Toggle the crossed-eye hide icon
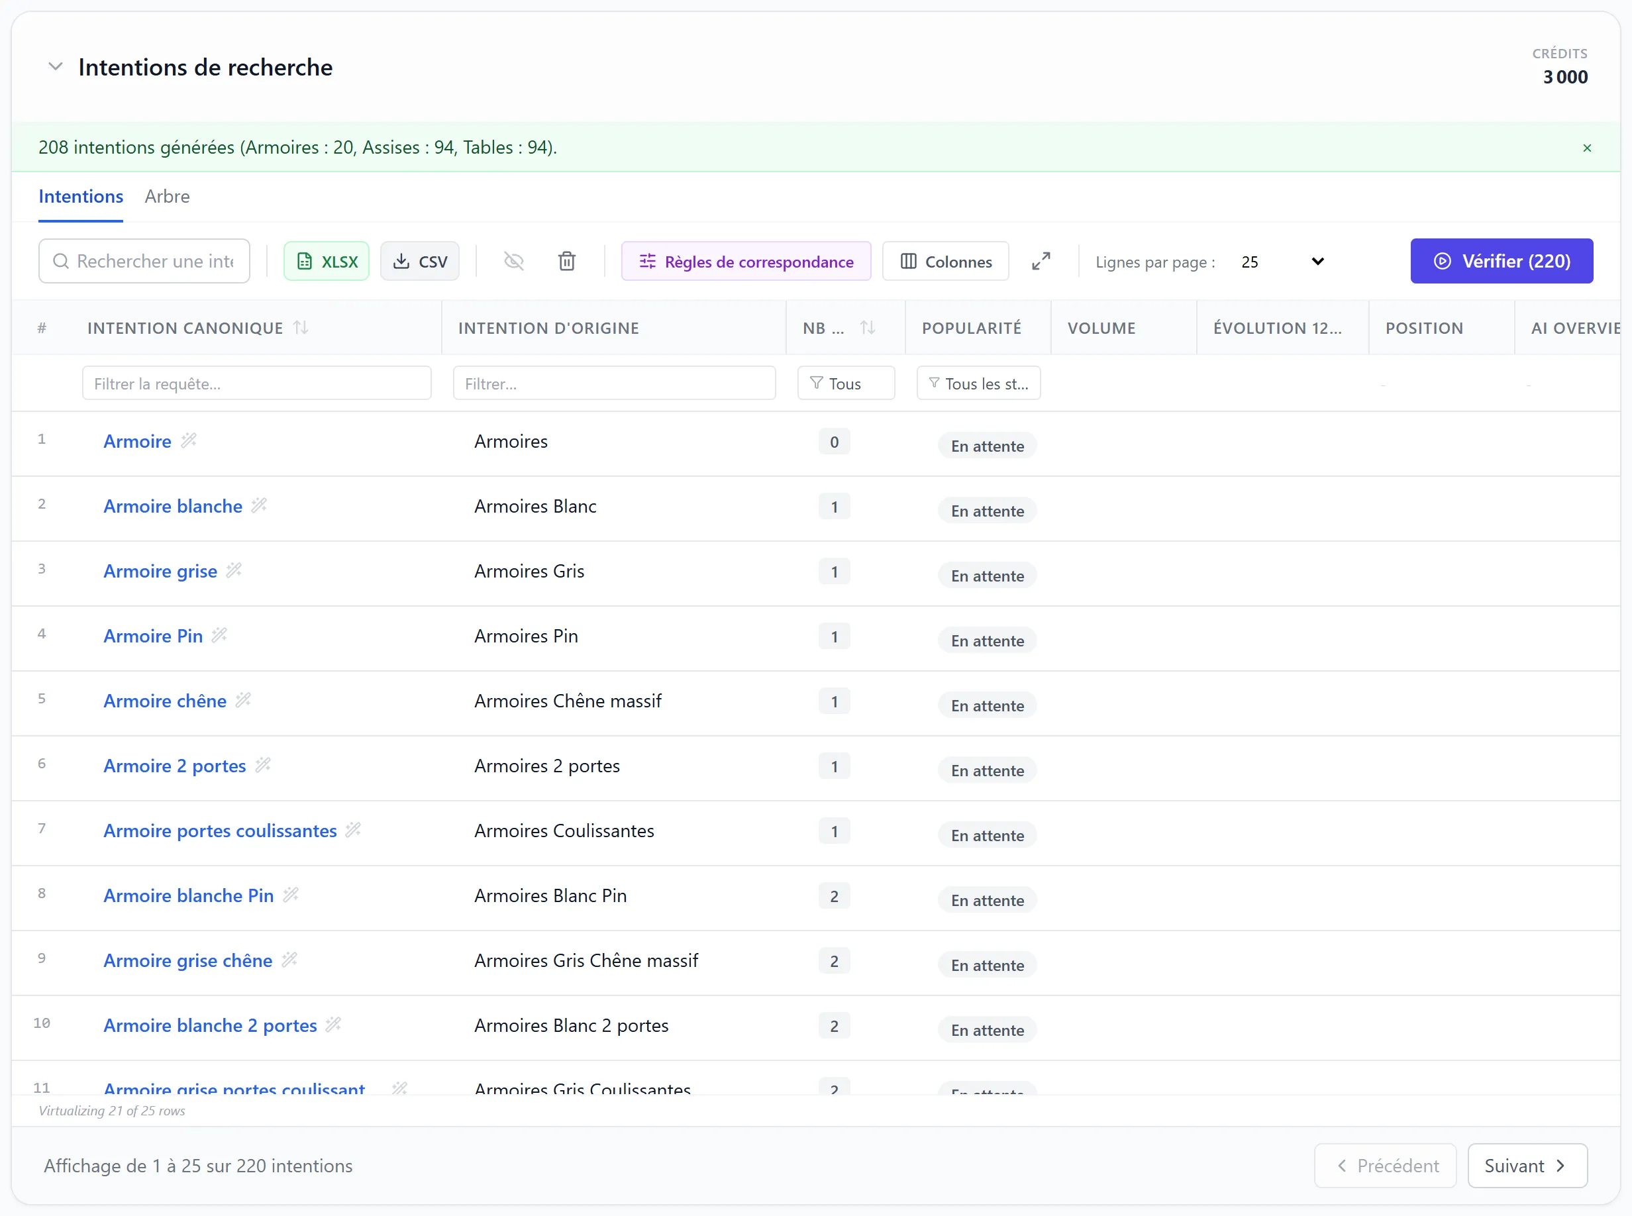The image size is (1632, 1216). point(514,262)
